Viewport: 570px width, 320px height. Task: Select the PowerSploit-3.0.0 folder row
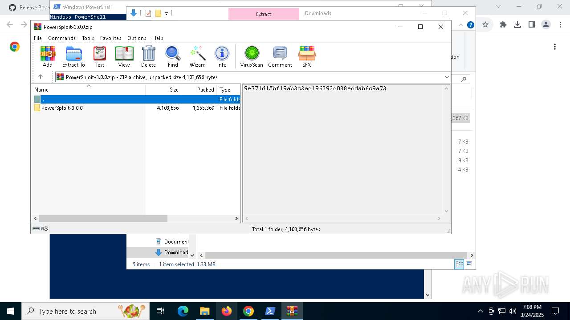pos(136,108)
